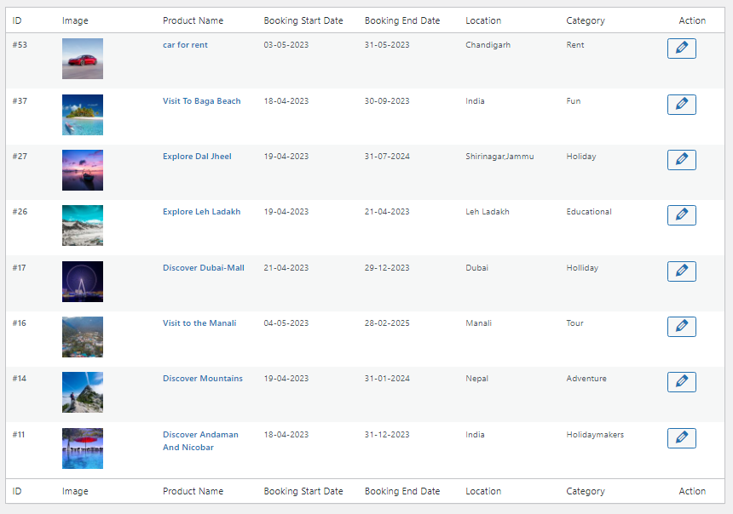
Task: Select the Dubai location cell
Action: pos(476,267)
